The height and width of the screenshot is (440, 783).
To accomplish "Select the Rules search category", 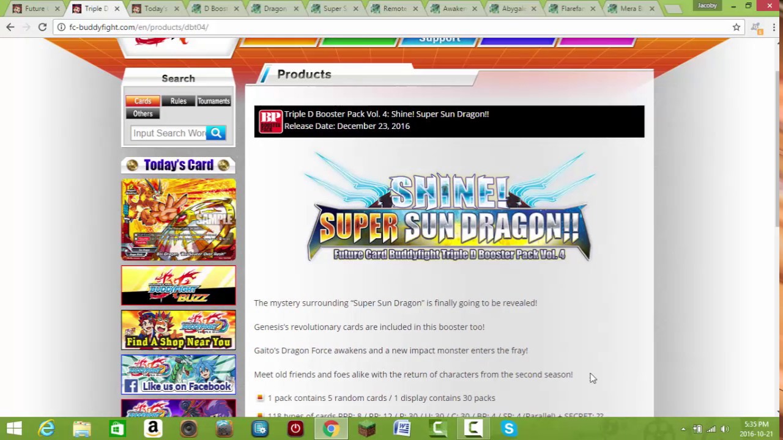I will point(178,101).
